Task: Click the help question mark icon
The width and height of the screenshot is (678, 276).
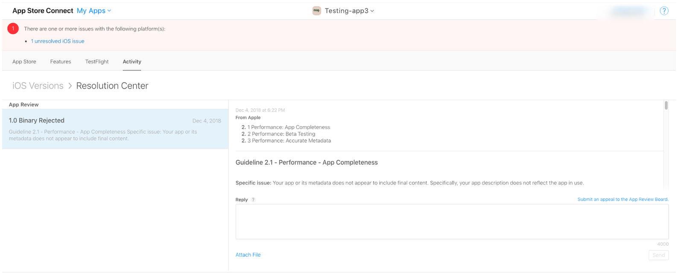Action: click(x=664, y=11)
